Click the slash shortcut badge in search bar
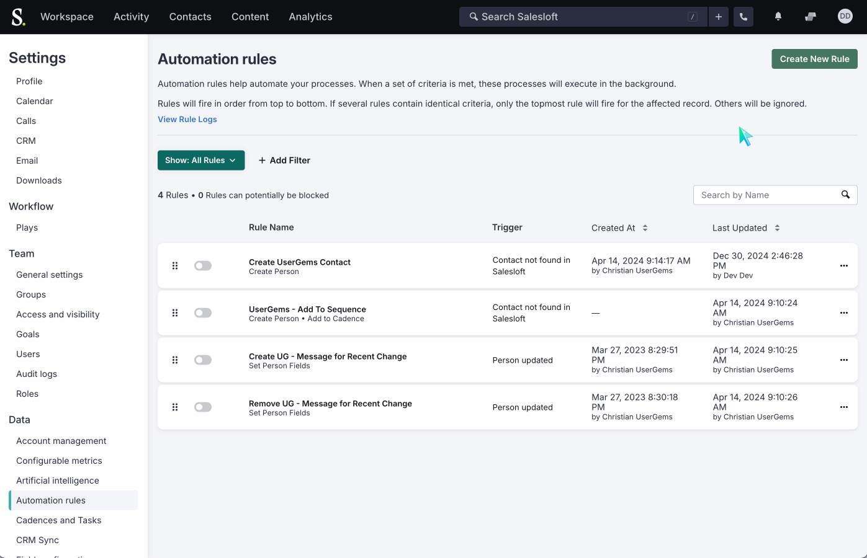This screenshot has height=558, width=867. 693,17
